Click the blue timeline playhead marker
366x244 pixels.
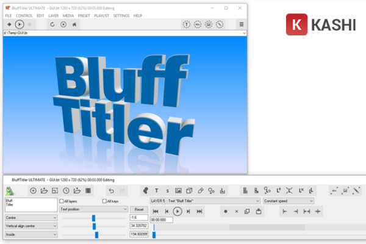click(x=154, y=235)
